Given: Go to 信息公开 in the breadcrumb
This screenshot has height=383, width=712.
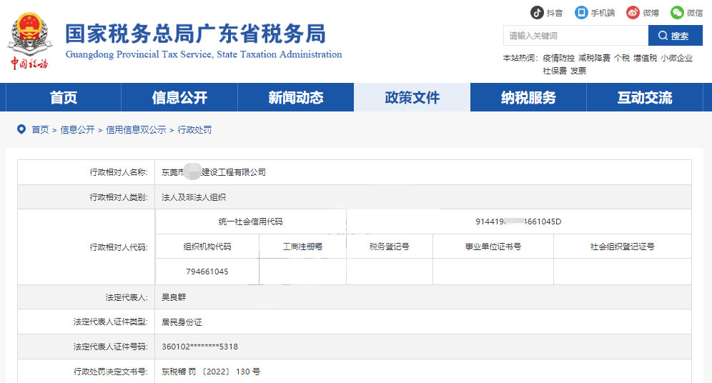Looking at the screenshot, I should pyautogui.click(x=77, y=130).
